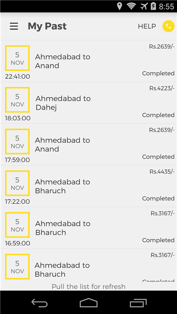Tap the airplane mode status icon
177x314 pixels.
coord(144,7)
